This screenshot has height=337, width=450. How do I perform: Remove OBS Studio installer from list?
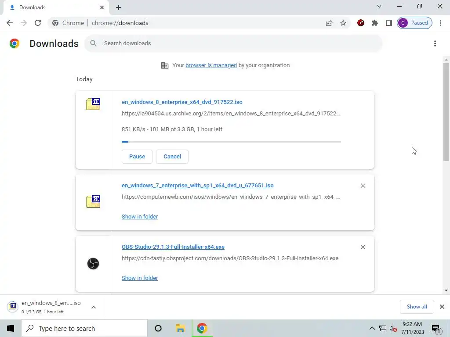363,247
